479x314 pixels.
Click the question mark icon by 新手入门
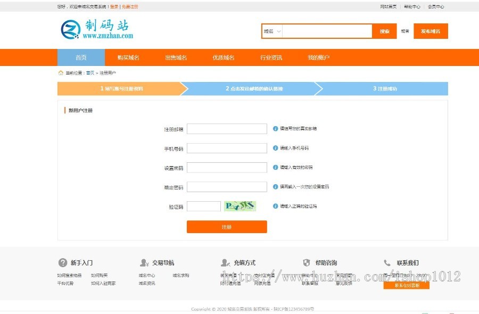point(62,263)
